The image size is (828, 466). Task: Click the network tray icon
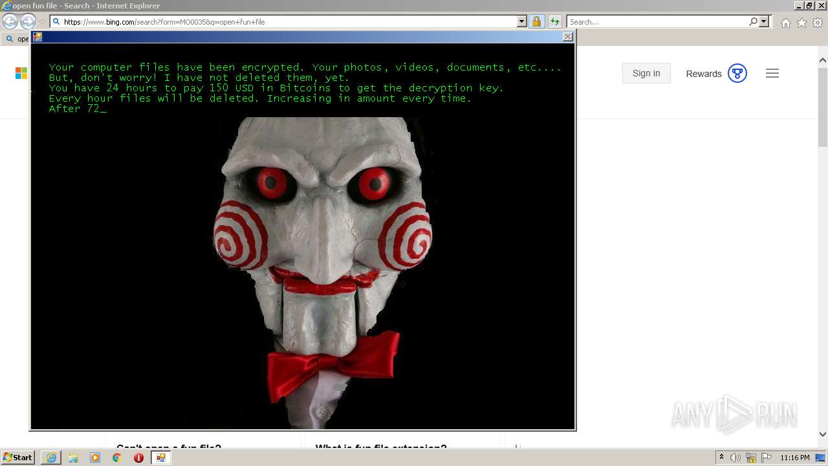click(751, 458)
